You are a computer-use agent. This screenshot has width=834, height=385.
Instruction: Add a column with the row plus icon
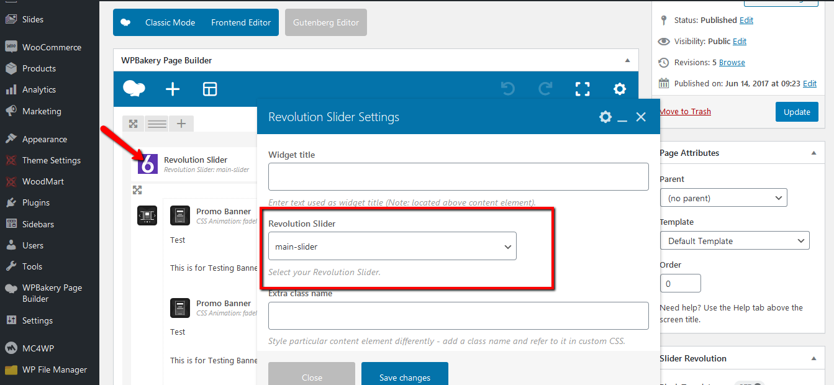coord(181,124)
